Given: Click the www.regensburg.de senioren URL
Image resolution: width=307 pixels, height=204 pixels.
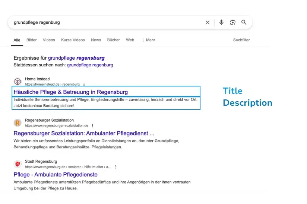Looking at the screenshot, I should pyautogui.click(x=68, y=167).
